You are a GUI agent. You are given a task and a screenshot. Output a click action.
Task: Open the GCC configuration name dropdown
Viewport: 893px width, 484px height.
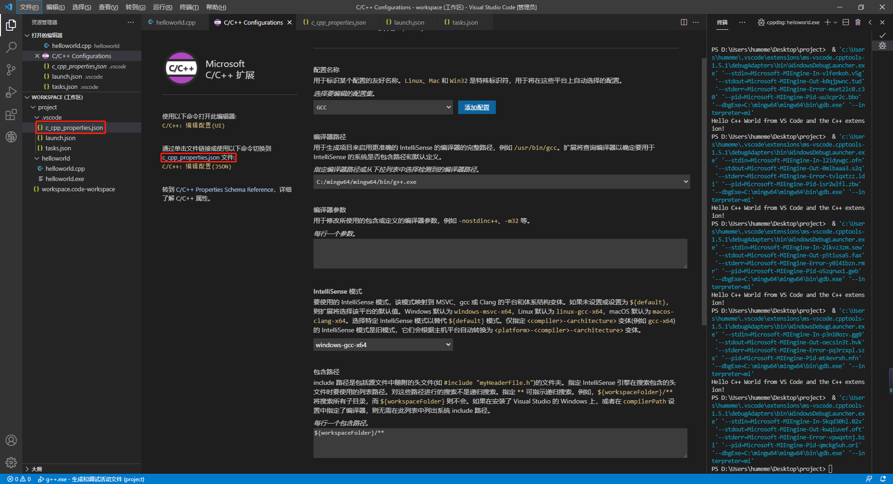pos(383,108)
